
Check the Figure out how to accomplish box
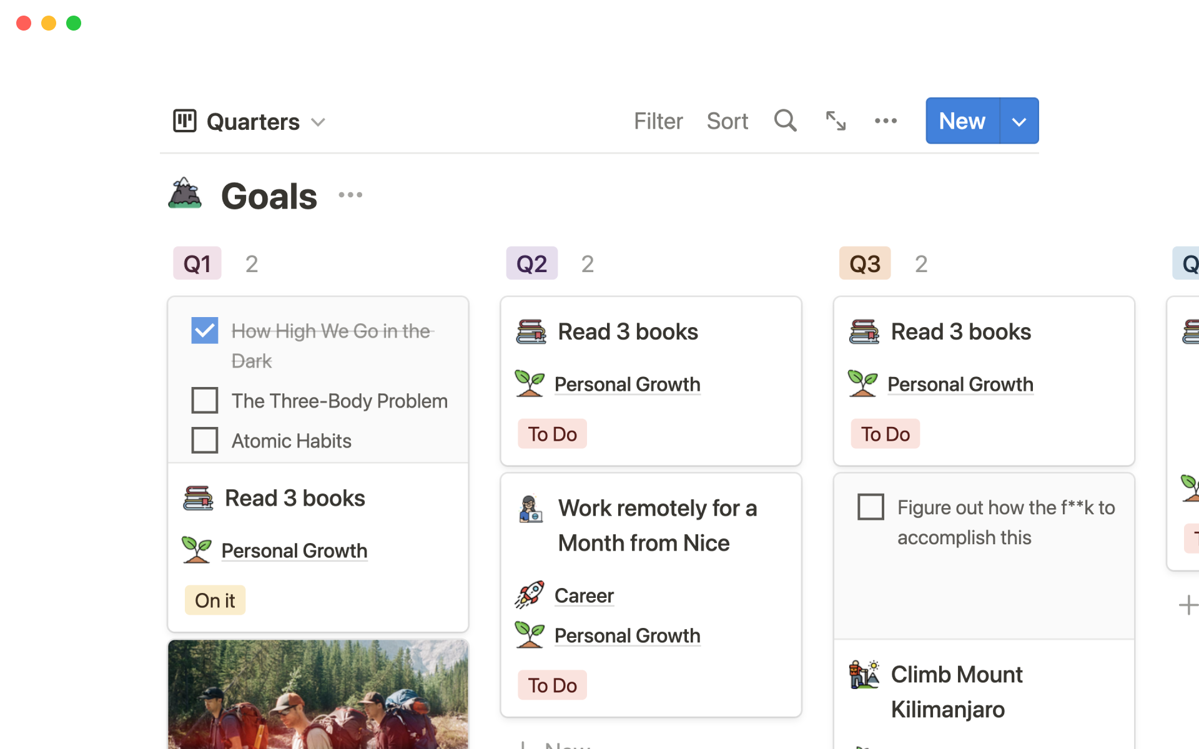pyautogui.click(x=871, y=507)
